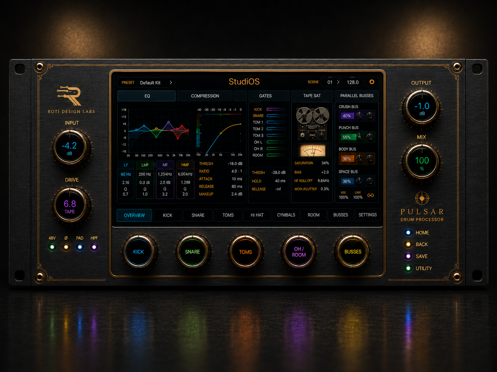Screen dimensions: 497x372
Task: Select the large TOMS encoder knob
Action: point(245,252)
